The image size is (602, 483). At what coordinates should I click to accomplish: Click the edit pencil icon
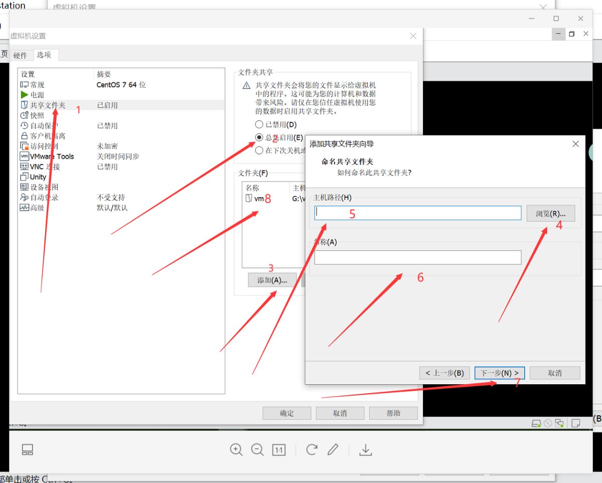point(333,449)
